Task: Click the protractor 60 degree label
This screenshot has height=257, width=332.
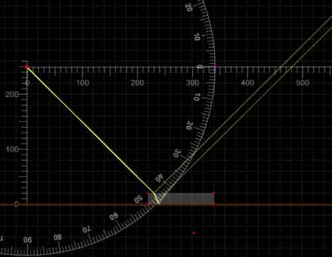Action: tap(114, 216)
